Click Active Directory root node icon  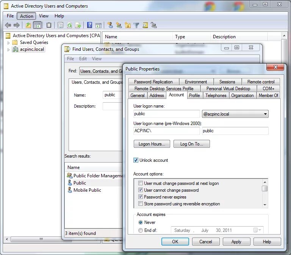(x=8, y=36)
